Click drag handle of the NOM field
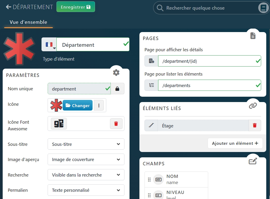270x199 pixels. click(149, 180)
